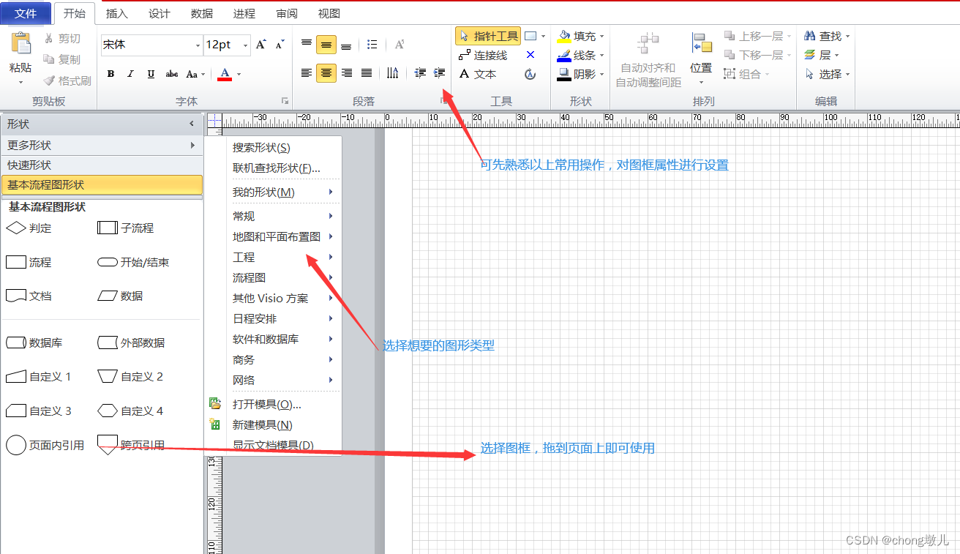Open the Font group dialog launcher
This screenshot has height=554, width=960.
[x=285, y=101]
